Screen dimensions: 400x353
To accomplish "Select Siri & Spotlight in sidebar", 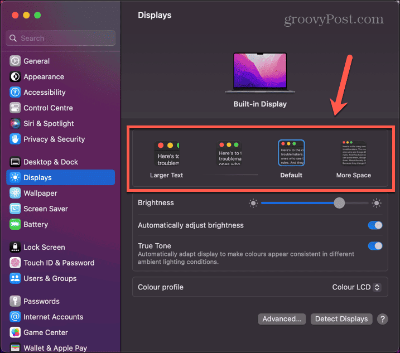I will point(60,123).
